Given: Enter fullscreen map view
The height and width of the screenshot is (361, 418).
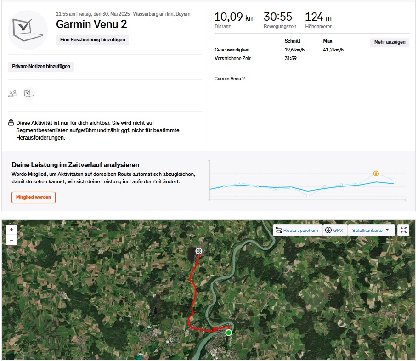Looking at the screenshot, I should (x=403, y=230).
